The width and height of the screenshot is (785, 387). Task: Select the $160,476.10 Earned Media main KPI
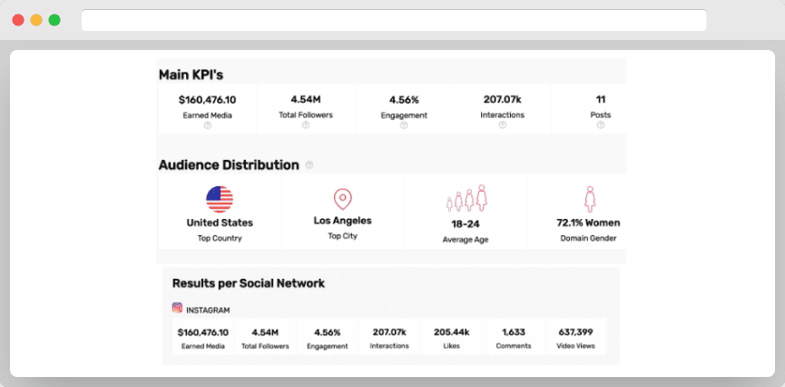tap(207, 100)
